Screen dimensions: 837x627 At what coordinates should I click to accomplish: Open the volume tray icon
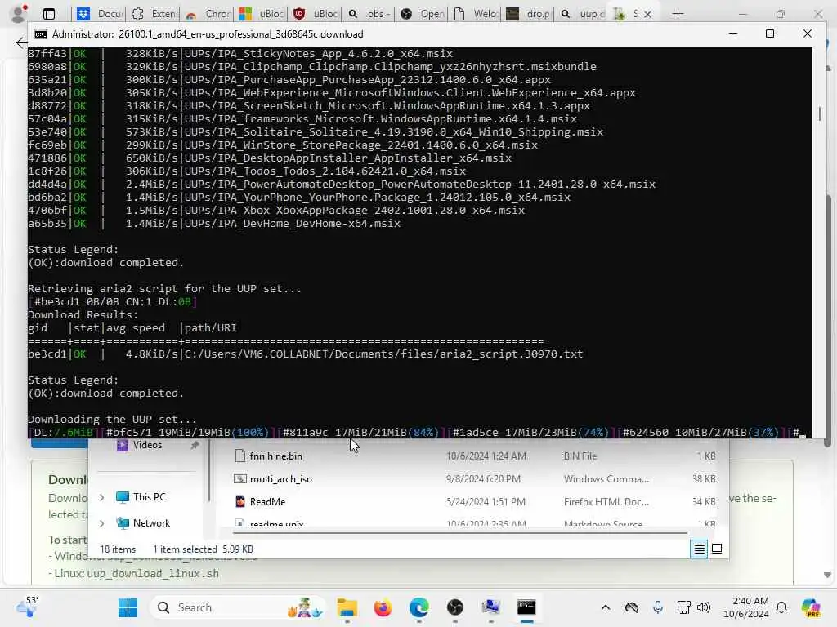click(704, 607)
